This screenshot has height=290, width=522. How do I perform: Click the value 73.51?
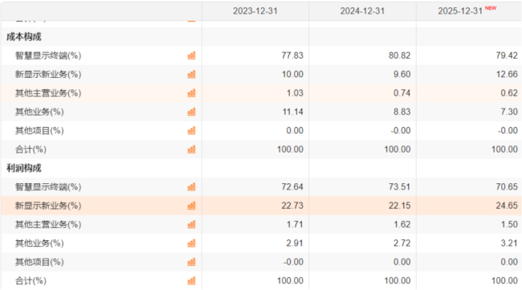tap(399, 187)
